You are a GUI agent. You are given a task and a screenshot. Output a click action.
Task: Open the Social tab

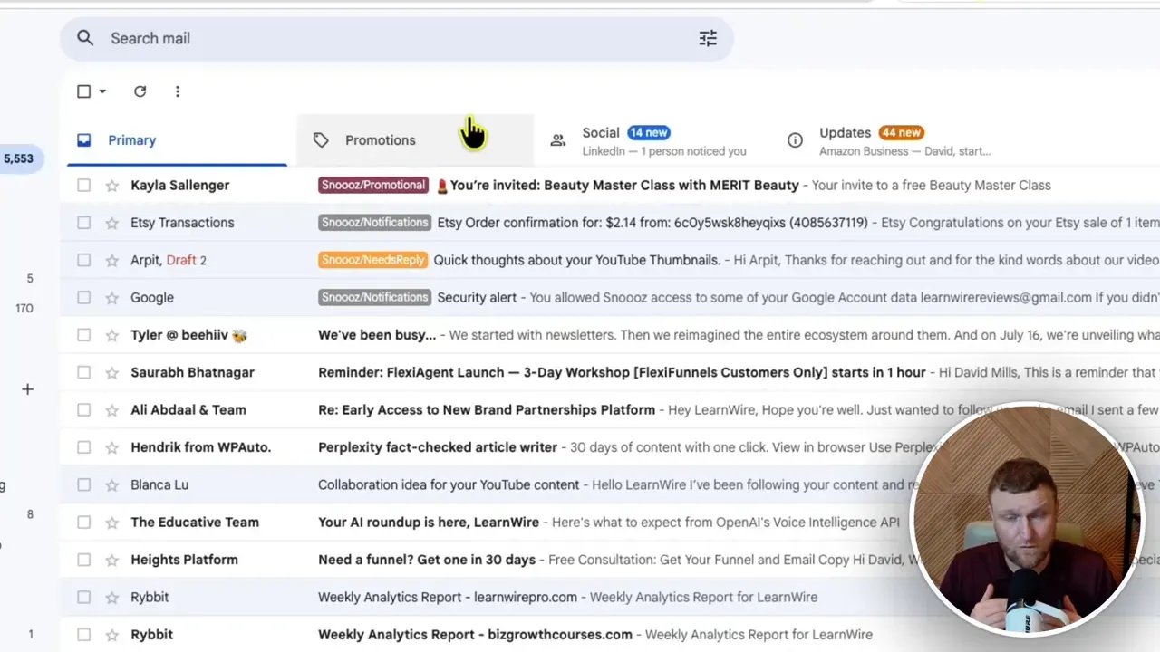click(652, 140)
